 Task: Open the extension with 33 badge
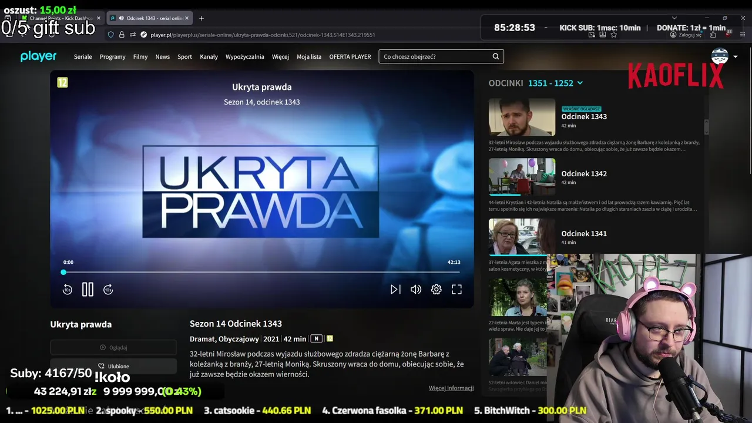click(x=728, y=34)
